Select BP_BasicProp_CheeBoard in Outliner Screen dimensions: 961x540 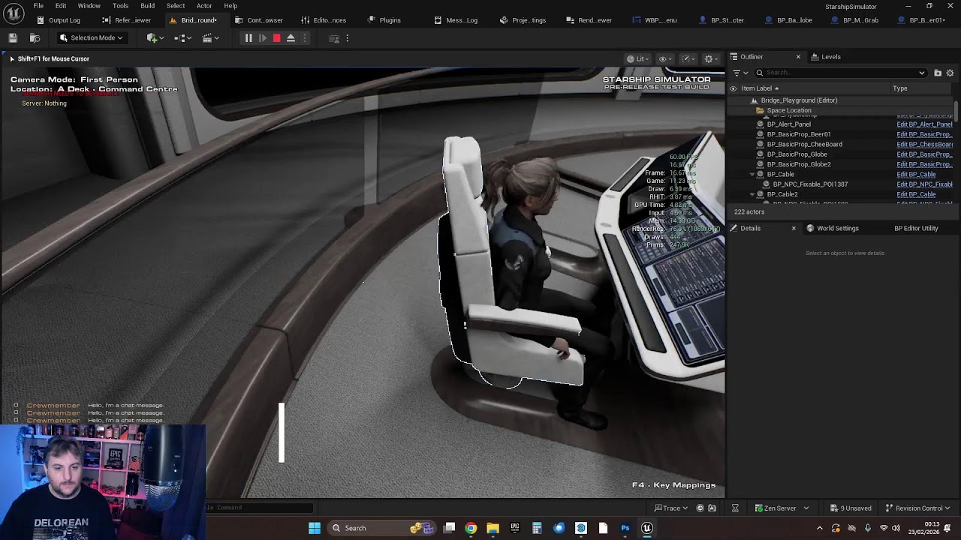[x=804, y=144]
